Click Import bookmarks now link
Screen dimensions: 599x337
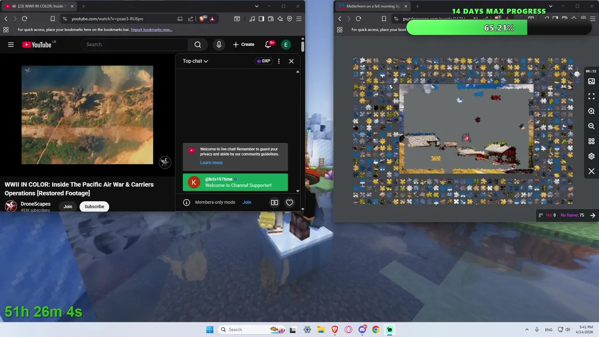pos(151,29)
